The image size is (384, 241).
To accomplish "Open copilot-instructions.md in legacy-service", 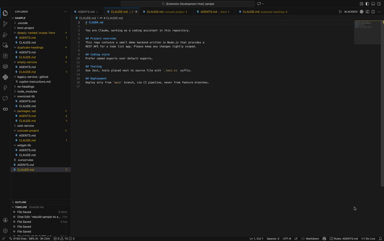I will point(35,82).
